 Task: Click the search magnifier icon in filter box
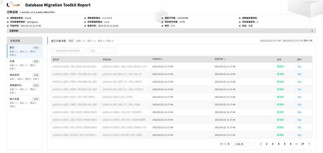[x=54, y=51]
